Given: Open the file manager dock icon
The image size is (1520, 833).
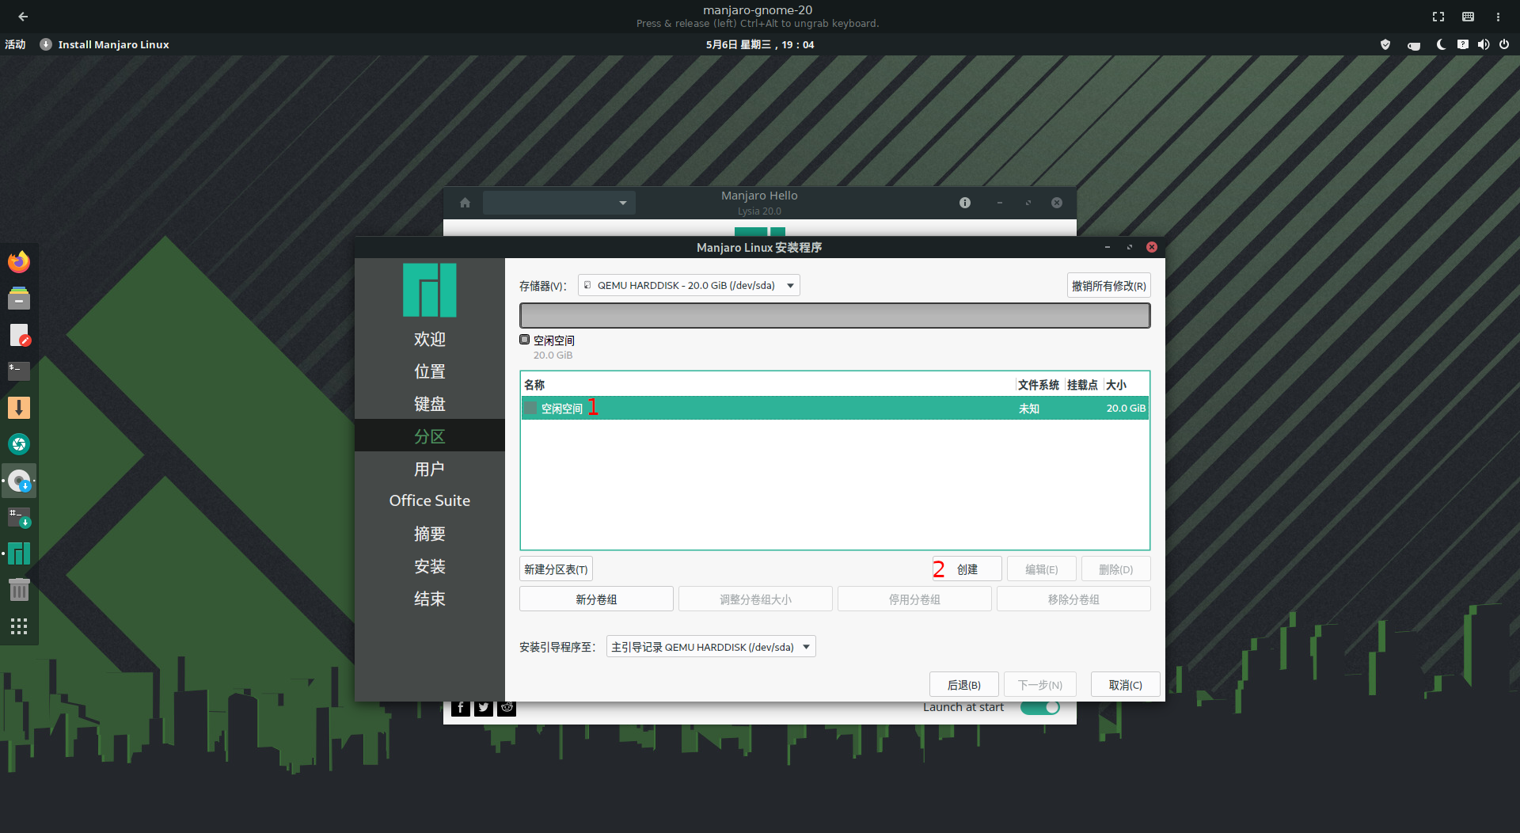Looking at the screenshot, I should (19, 299).
